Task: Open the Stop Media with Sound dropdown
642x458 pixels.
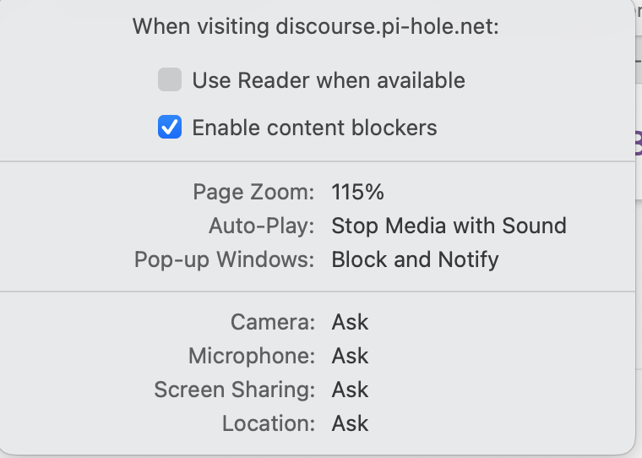Action: (x=448, y=226)
